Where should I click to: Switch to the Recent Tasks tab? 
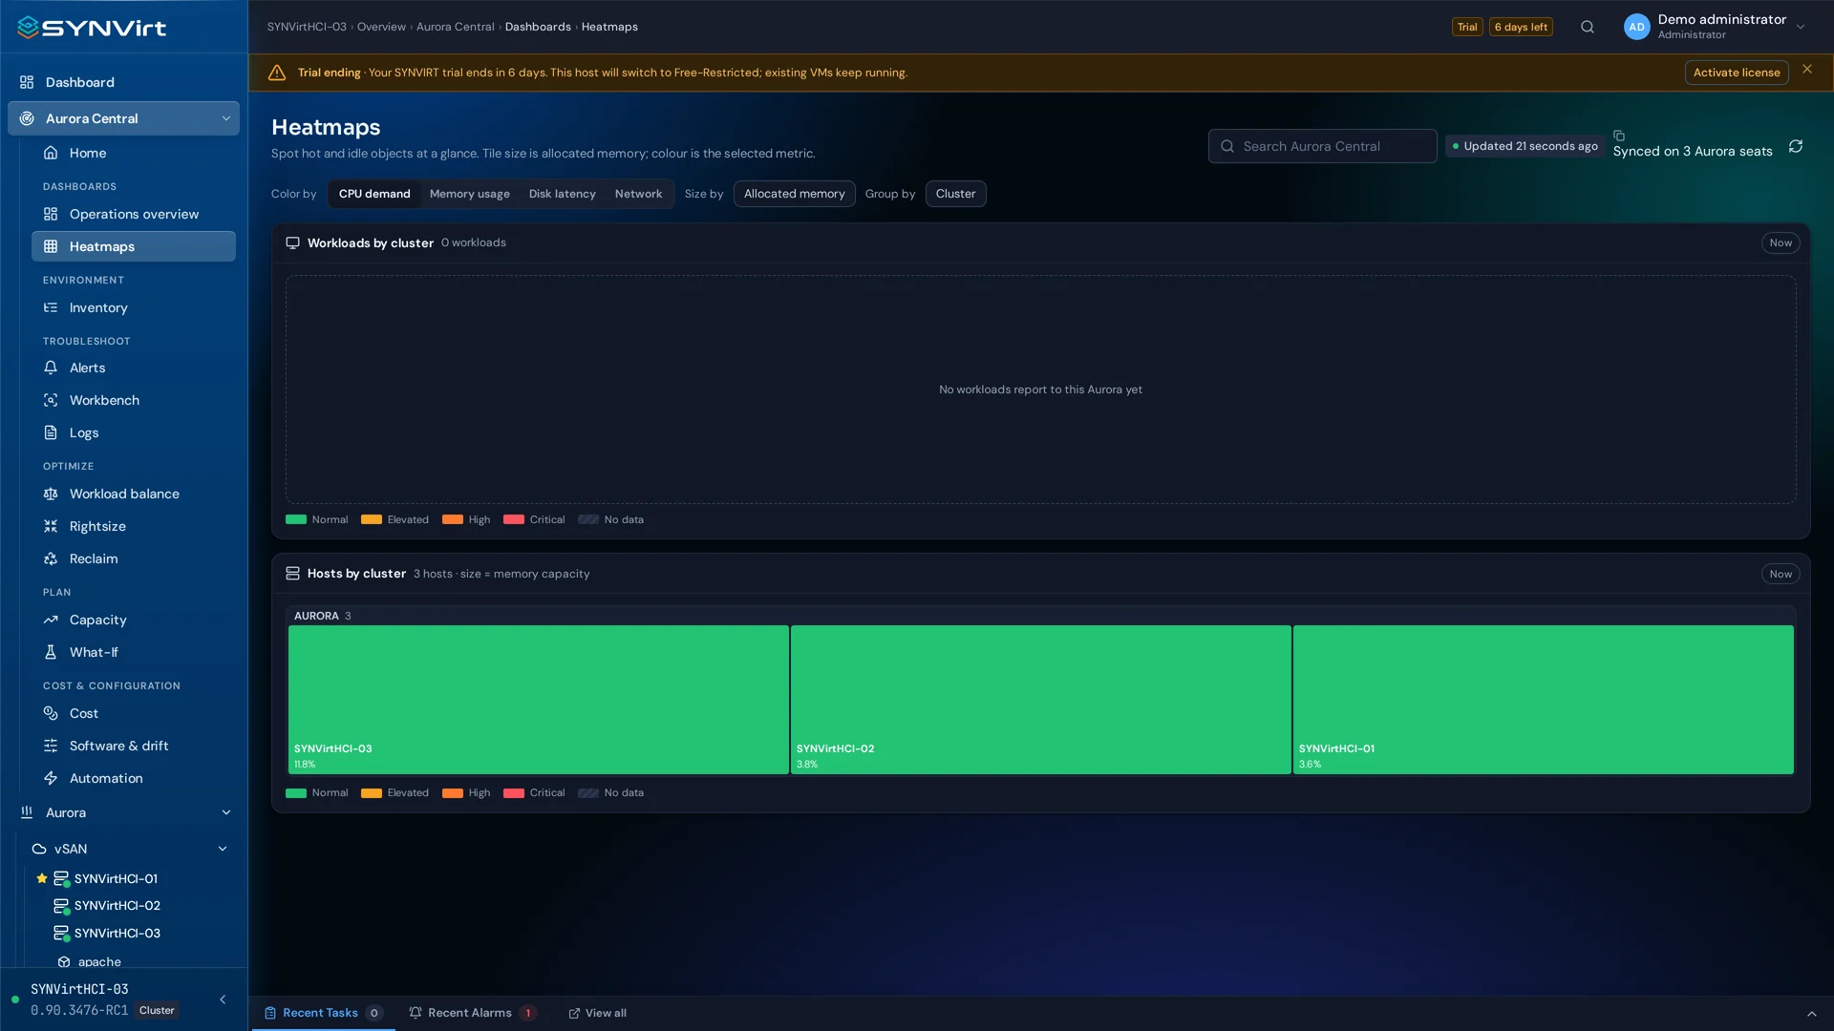pos(323,1013)
